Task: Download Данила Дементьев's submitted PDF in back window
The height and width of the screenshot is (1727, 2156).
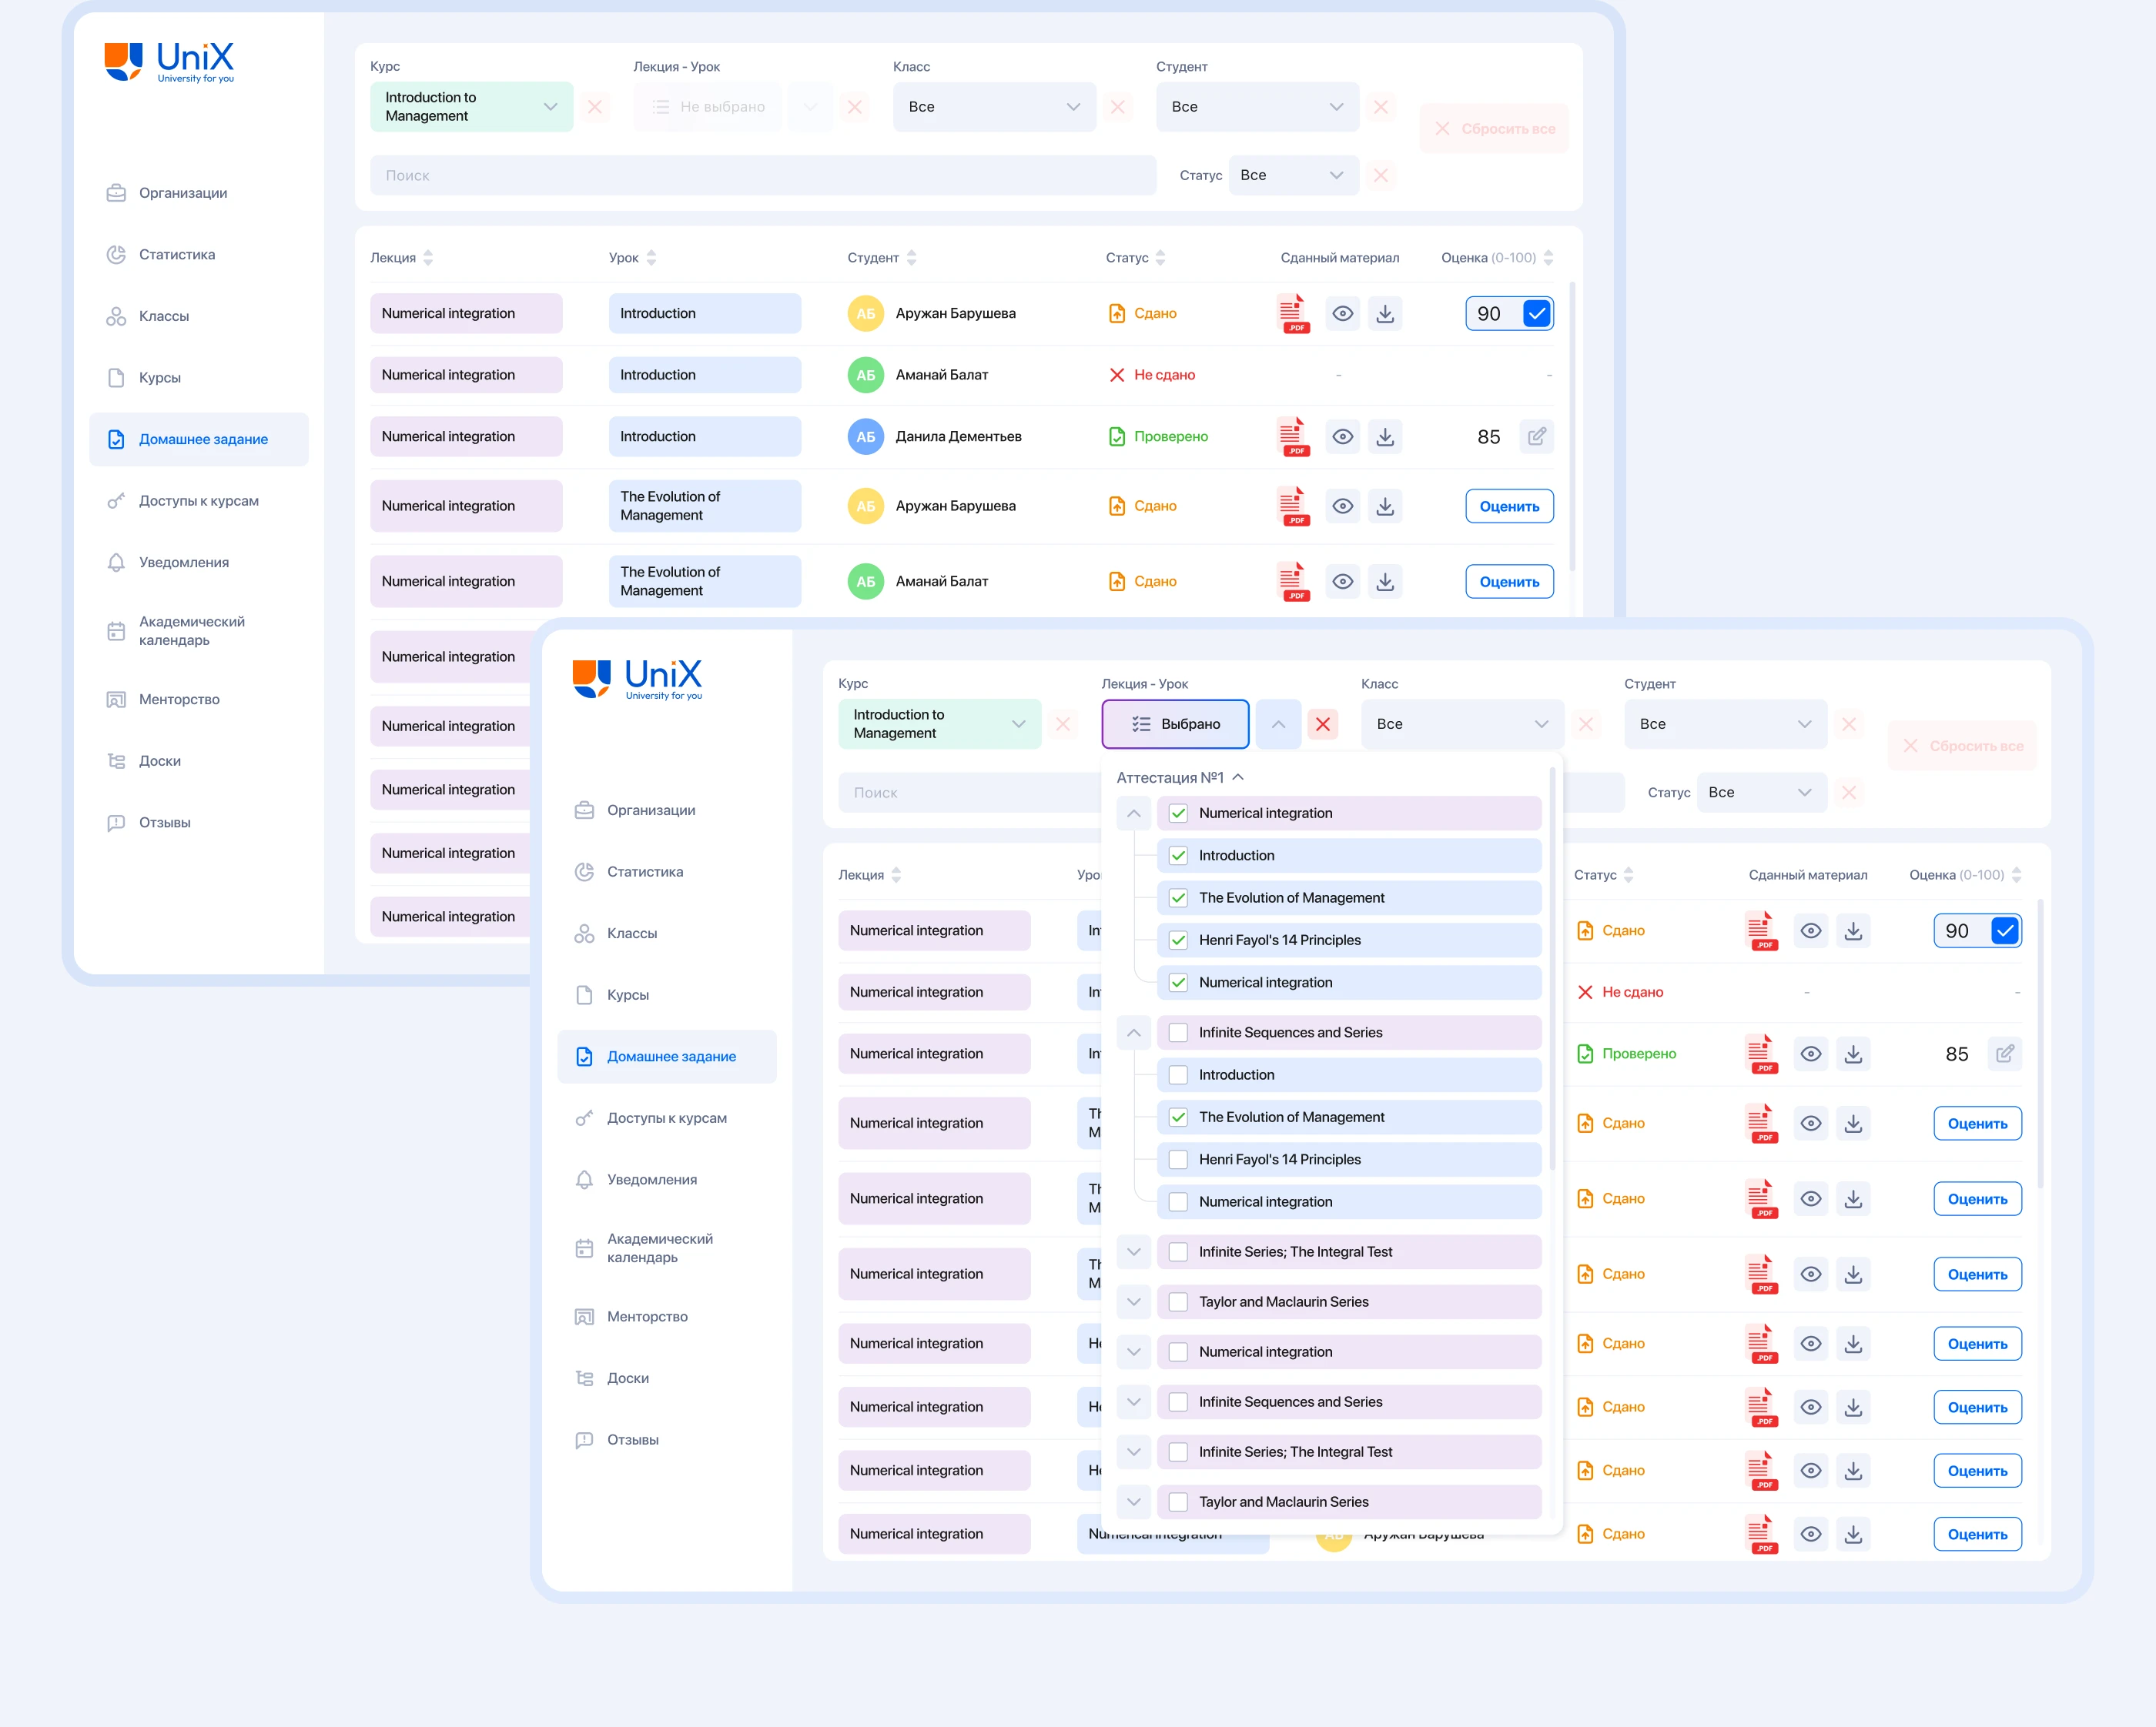Action: [x=1384, y=436]
